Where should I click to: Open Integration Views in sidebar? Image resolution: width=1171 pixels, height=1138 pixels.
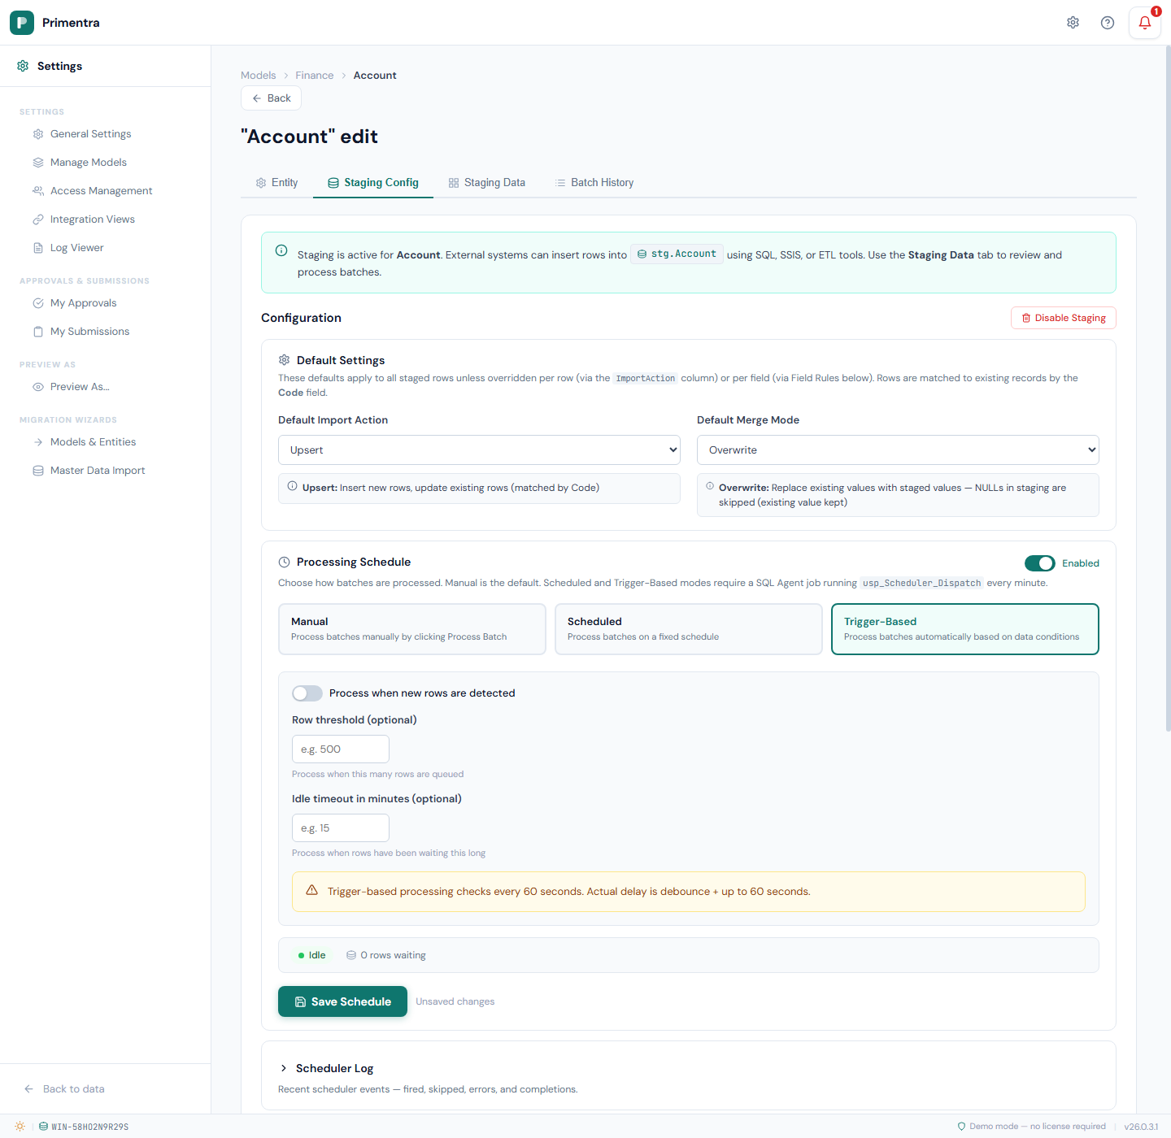pyautogui.click(x=92, y=219)
